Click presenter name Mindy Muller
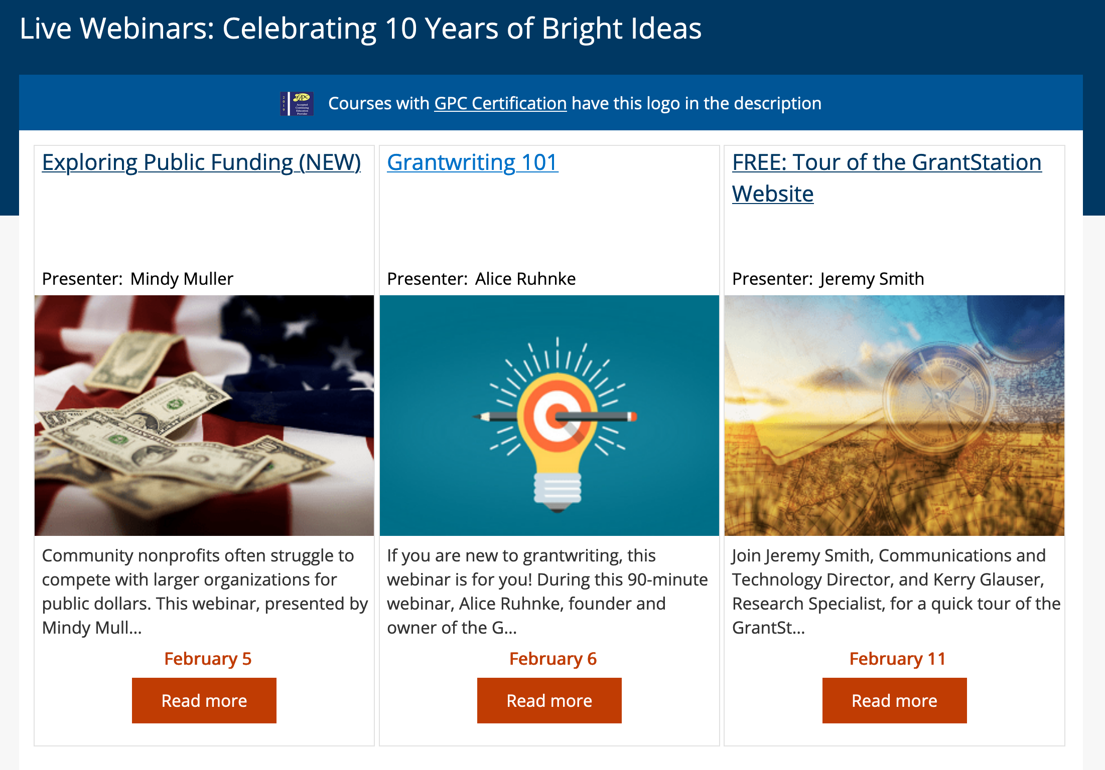The height and width of the screenshot is (770, 1105). [x=182, y=279]
